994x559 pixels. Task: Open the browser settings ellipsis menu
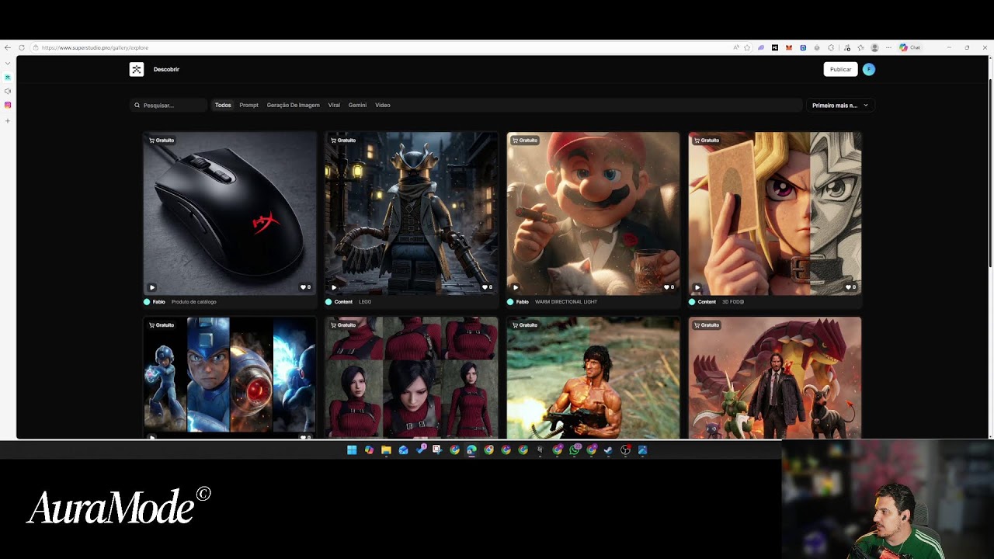pyautogui.click(x=888, y=47)
